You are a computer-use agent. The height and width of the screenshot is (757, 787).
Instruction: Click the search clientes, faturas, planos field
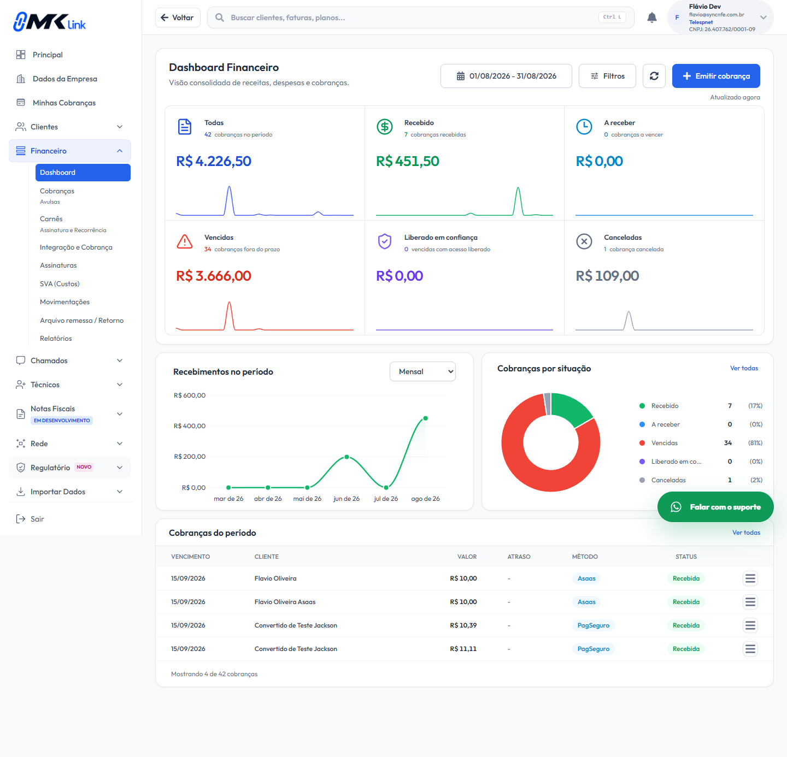pos(421,17)
